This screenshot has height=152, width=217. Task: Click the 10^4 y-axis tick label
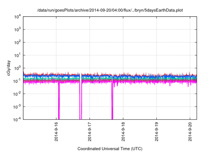[17, 17]
